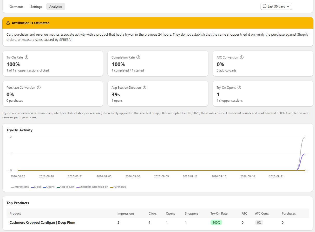Screen dimensions: 315x232
Task: Click the Product column header
Action: click(15, 214)
